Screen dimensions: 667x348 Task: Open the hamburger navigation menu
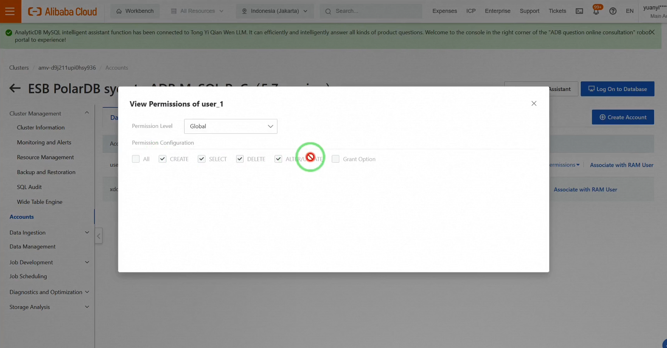click(x=10, y=11)
